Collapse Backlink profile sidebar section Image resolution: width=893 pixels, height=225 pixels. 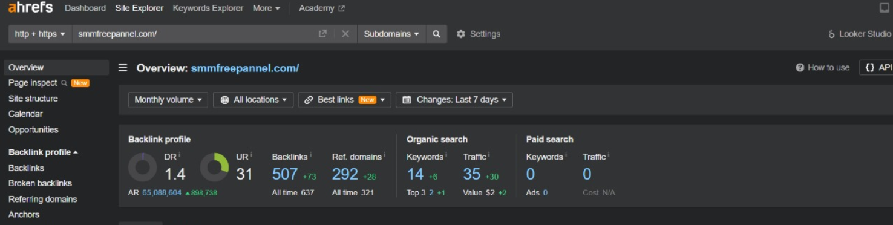[43, 152]
